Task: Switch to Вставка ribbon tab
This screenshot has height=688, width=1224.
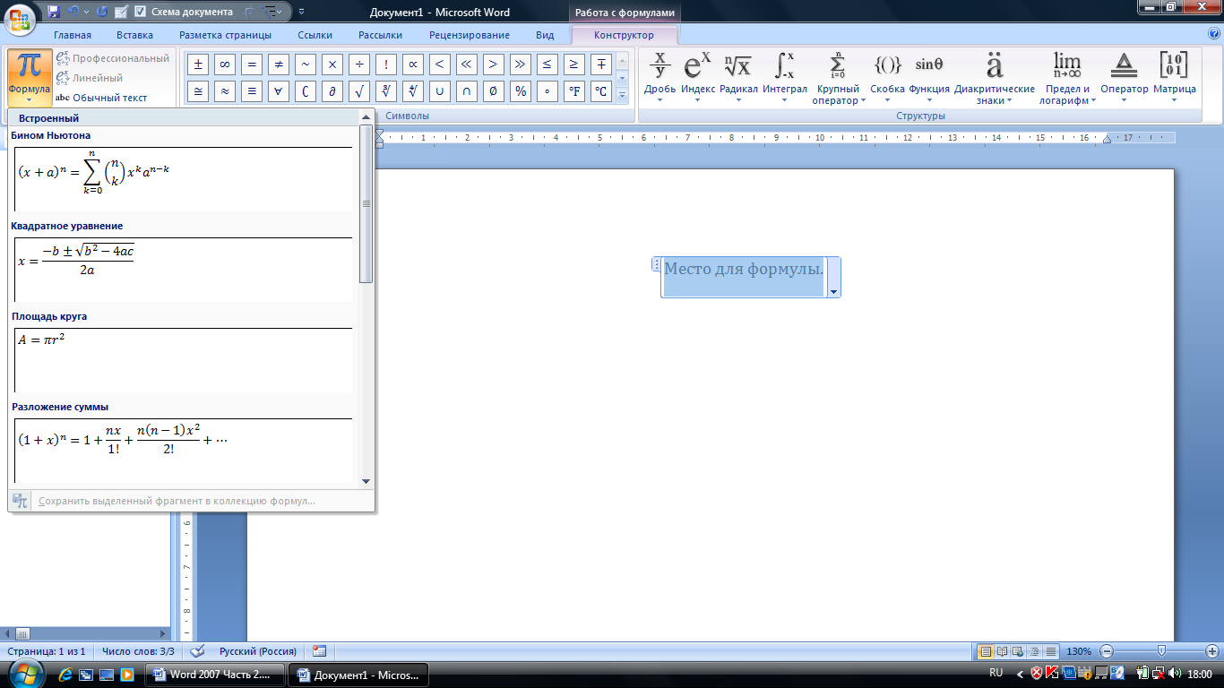Action: 134,35
